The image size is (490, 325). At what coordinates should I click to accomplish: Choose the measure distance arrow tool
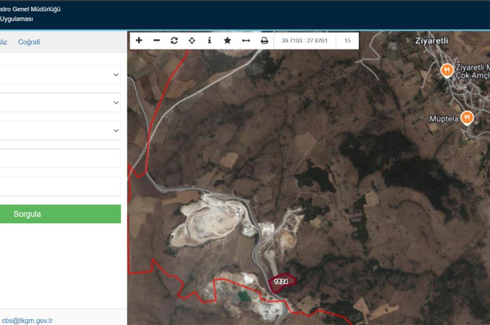246,41
